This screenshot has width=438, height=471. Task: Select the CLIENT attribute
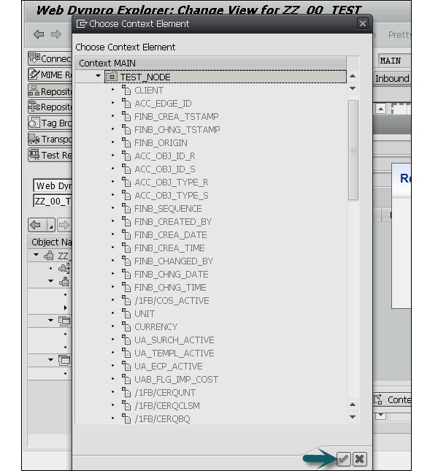point(149,91)
